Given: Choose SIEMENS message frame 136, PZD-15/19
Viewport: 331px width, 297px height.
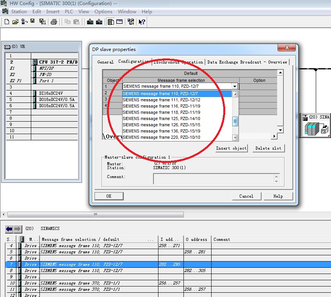Looking at the screenshot, I should coord(177,131).
